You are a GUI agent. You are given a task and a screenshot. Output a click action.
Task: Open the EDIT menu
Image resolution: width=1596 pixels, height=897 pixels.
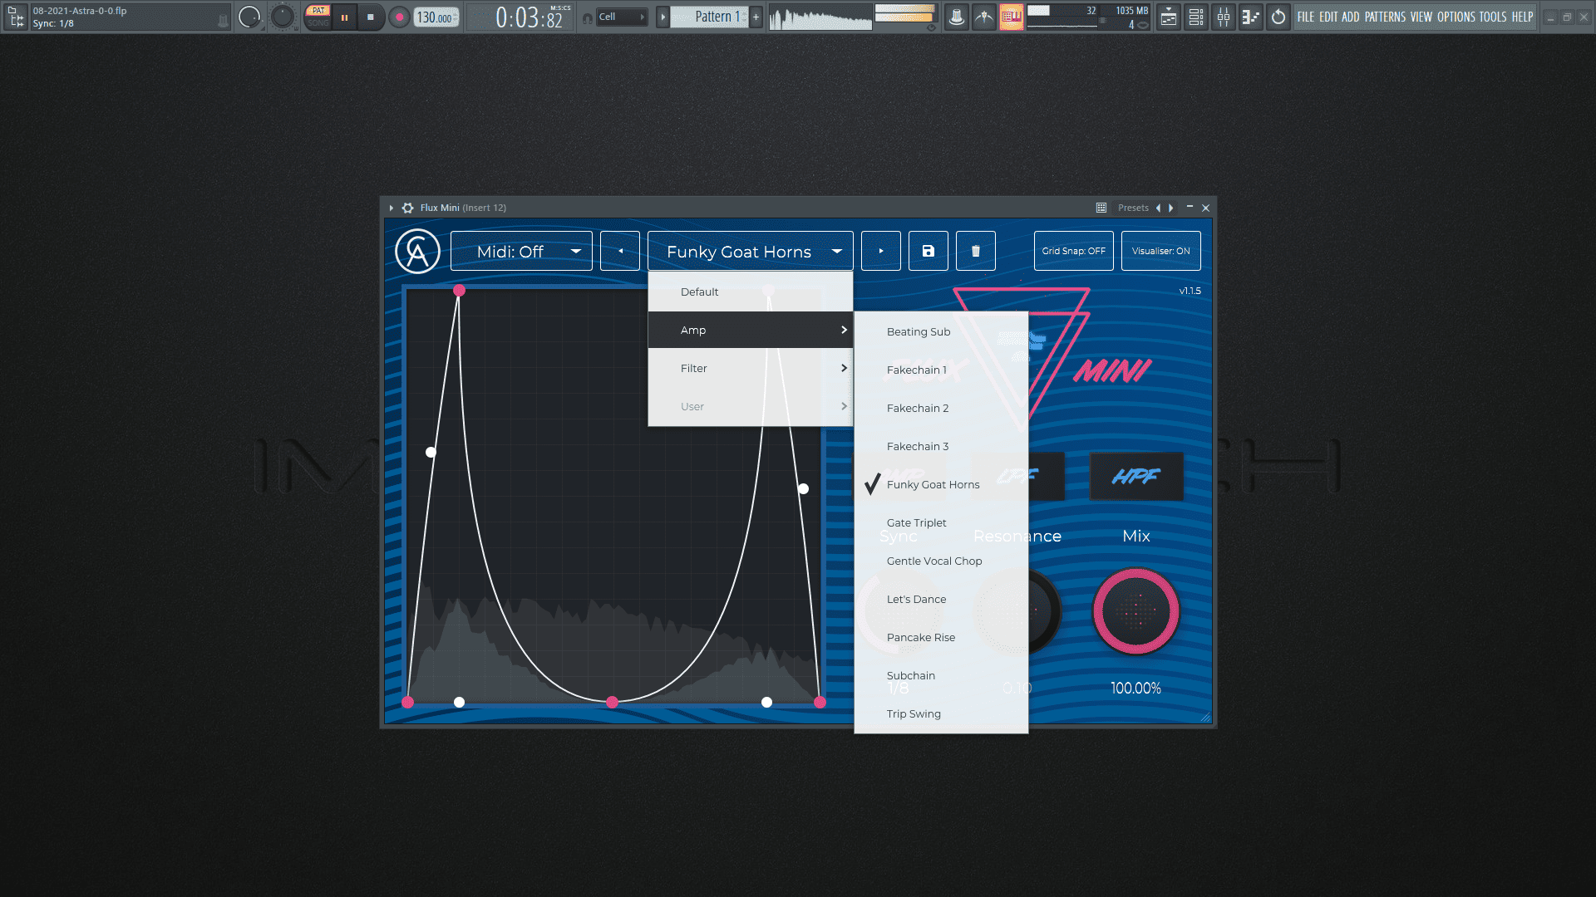tap(1328, 17)
